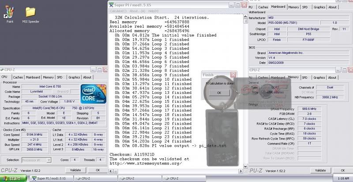Click the xtremesystems.org URL text
This screenshot has width=353, height=182.
(146, 163)
